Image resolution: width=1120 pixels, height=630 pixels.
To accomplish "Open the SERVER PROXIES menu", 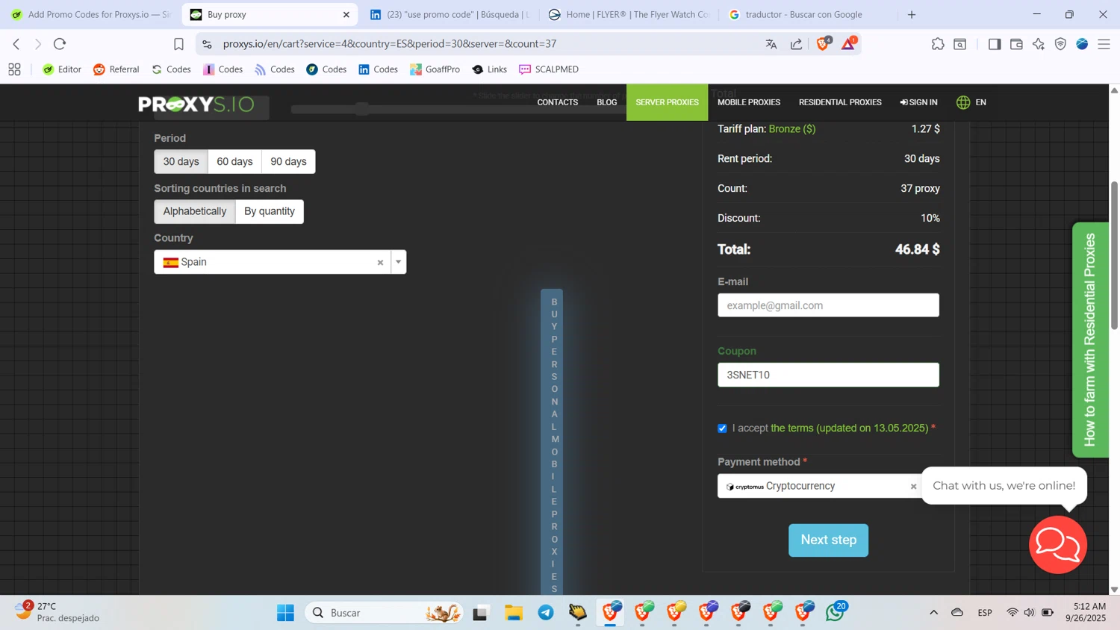I will (x=668, y=102).
